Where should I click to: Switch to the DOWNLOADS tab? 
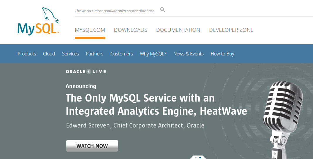point(131,30)
